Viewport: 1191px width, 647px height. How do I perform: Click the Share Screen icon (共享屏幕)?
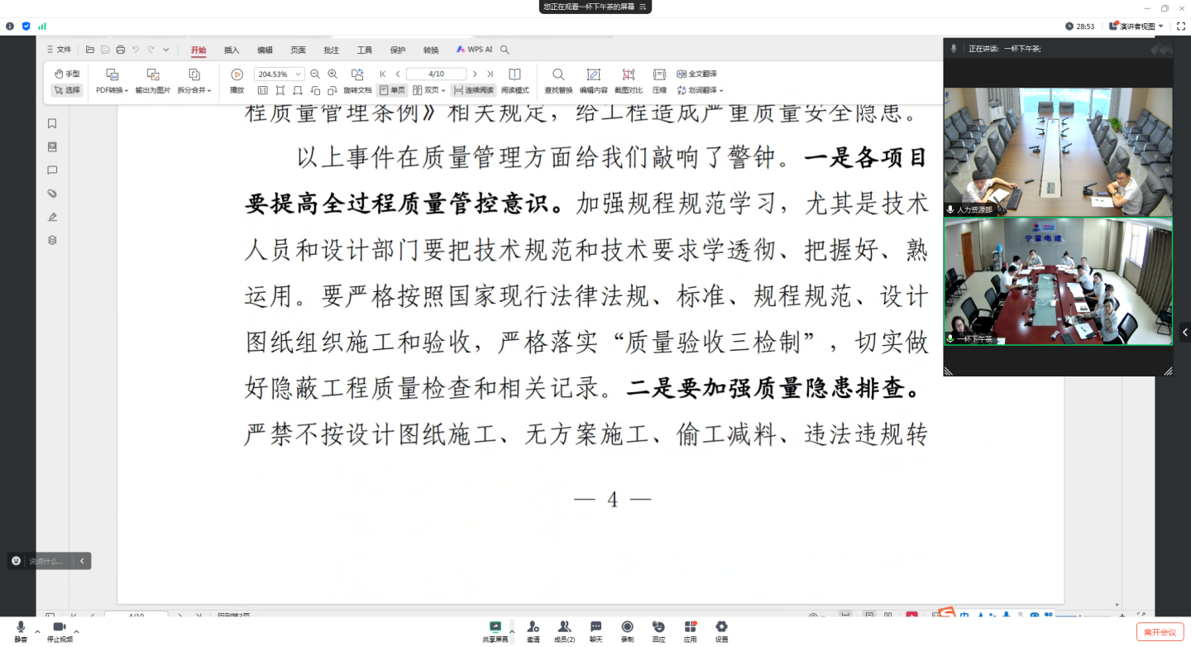point(495,627)
